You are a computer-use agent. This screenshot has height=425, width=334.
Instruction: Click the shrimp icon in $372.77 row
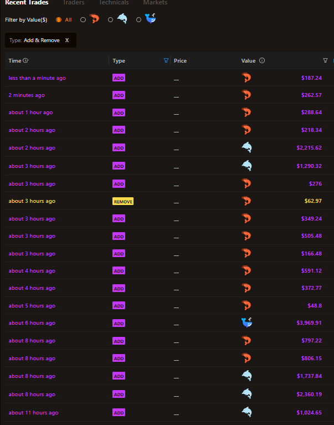tap(246, 288)
